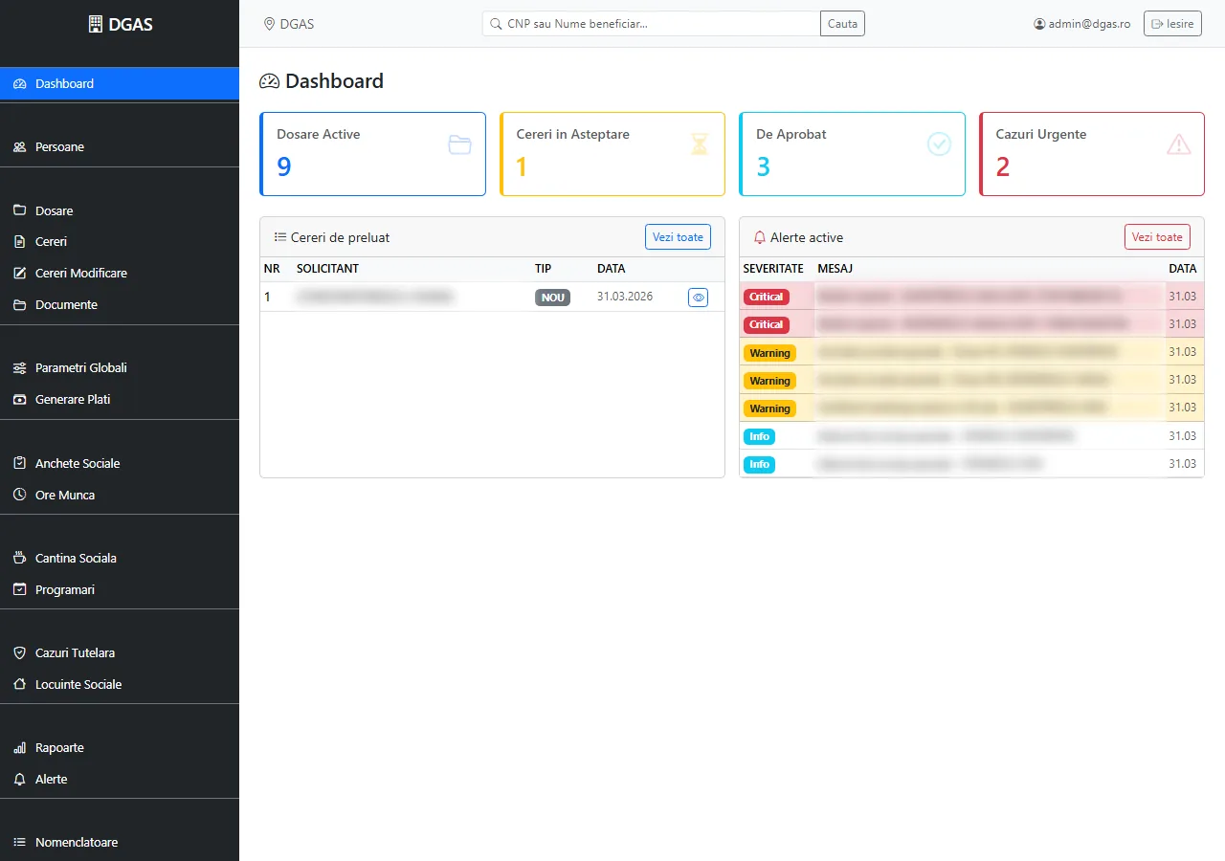Click the Dosare folder icon in sidebar
The width and height of the screenshot is (1225, 861).
click(20, 210)
